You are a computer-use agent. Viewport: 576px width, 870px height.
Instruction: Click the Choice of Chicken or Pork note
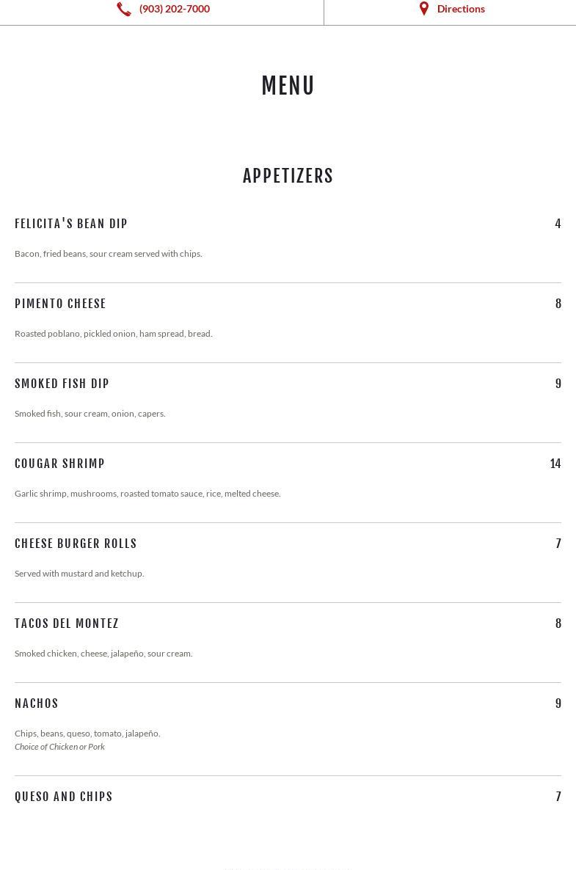59,747
